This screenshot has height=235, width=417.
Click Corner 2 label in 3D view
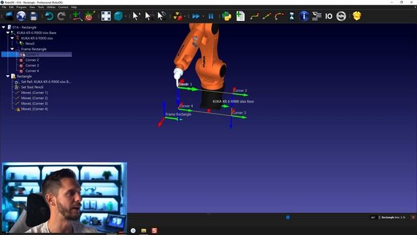tap(240, 91)
